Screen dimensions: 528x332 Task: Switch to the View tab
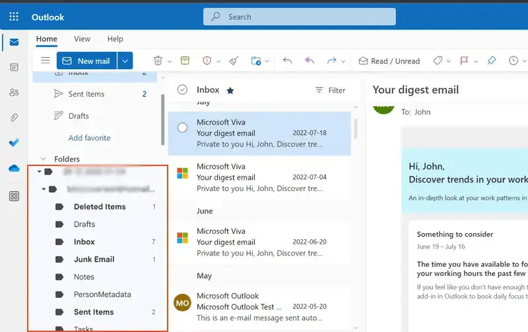[82, 39]
